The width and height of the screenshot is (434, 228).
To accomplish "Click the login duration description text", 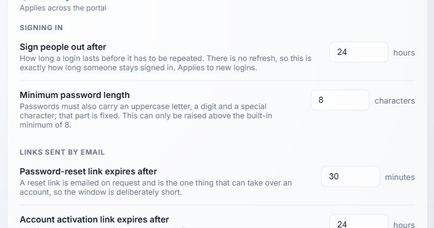I will [x=166, y=63].
